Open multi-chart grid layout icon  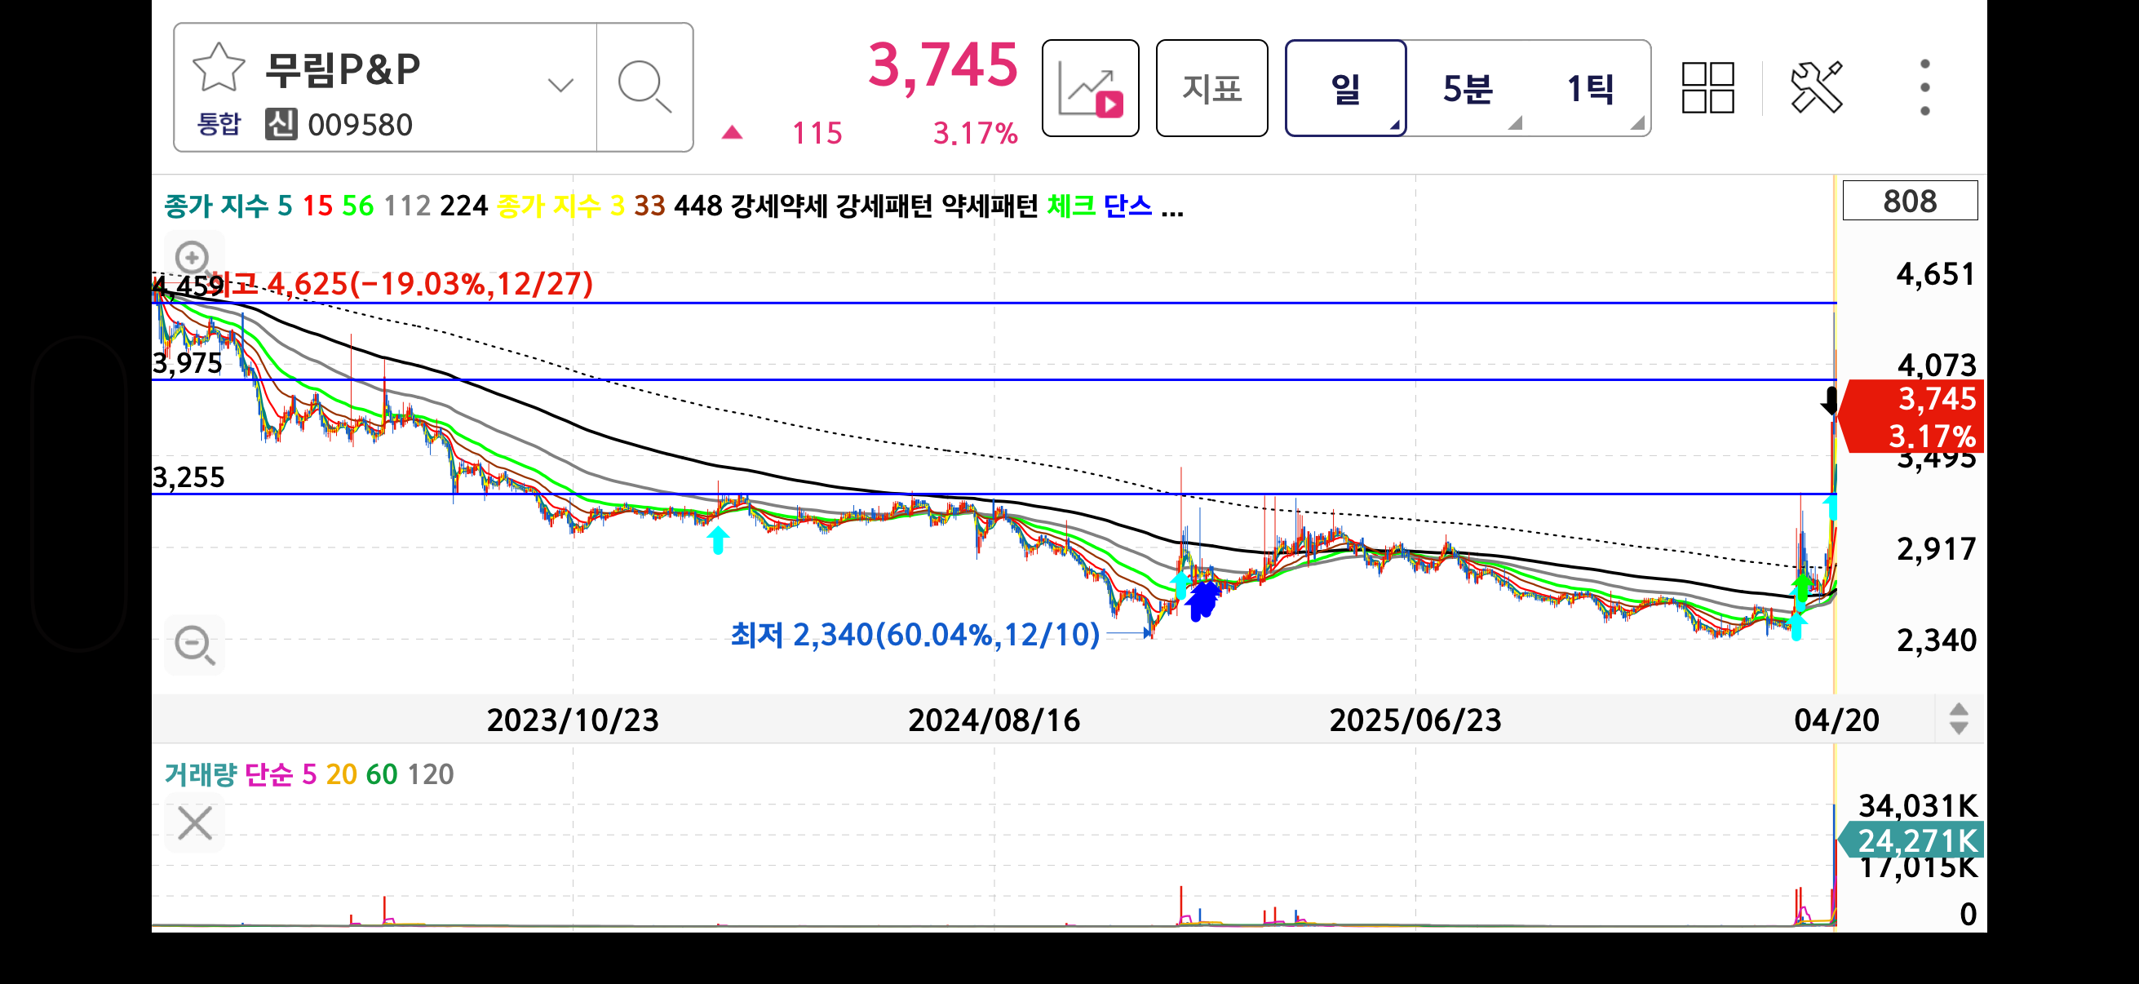(x=1708, y=87)
